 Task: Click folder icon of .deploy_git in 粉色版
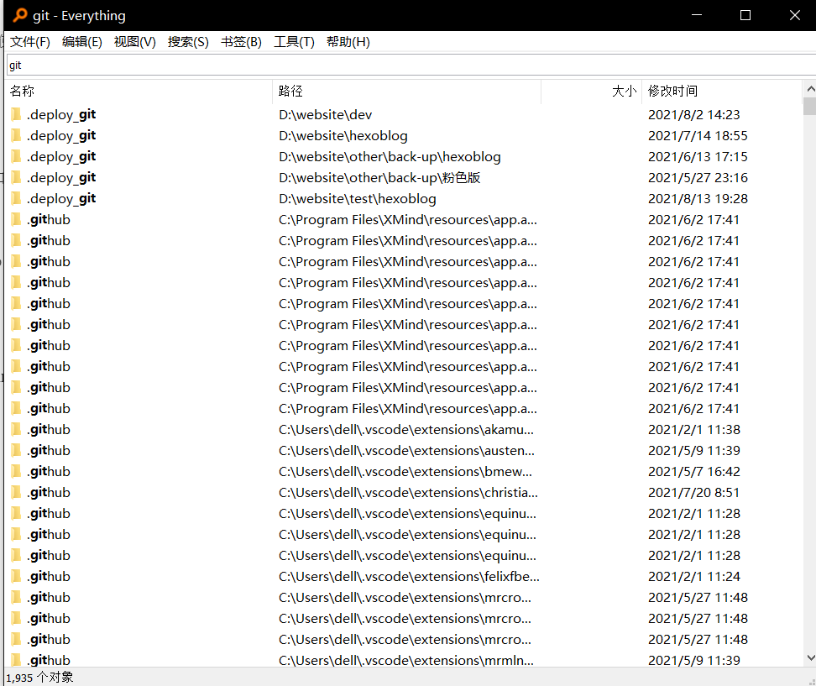(x=16, y=177)
